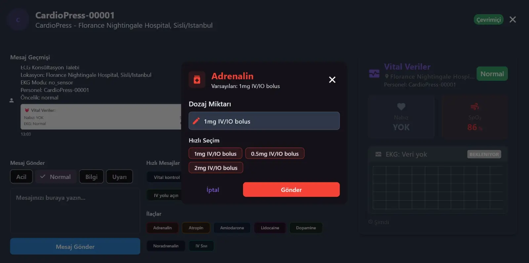Click the vital signs pulse monitor icon

[x=374, y=73]
